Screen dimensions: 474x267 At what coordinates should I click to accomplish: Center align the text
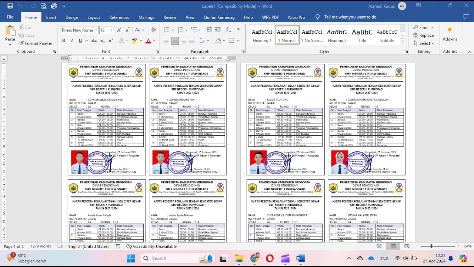point(175,41)
